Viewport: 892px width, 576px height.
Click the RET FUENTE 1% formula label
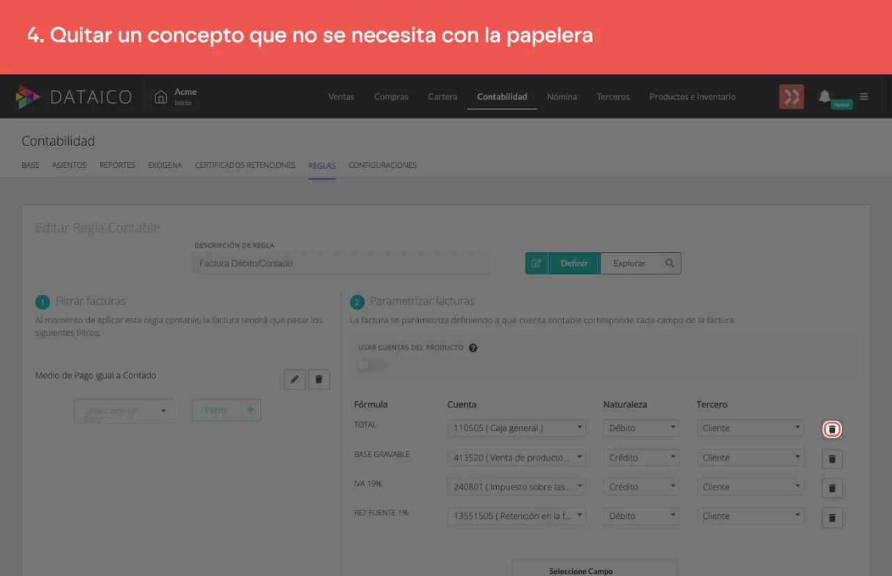[381, 513]
